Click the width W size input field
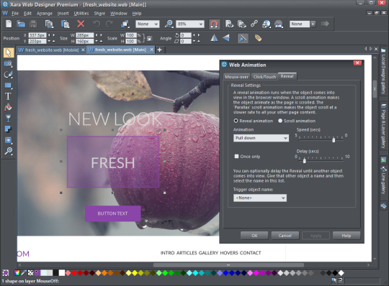 [x=84, y=35]
